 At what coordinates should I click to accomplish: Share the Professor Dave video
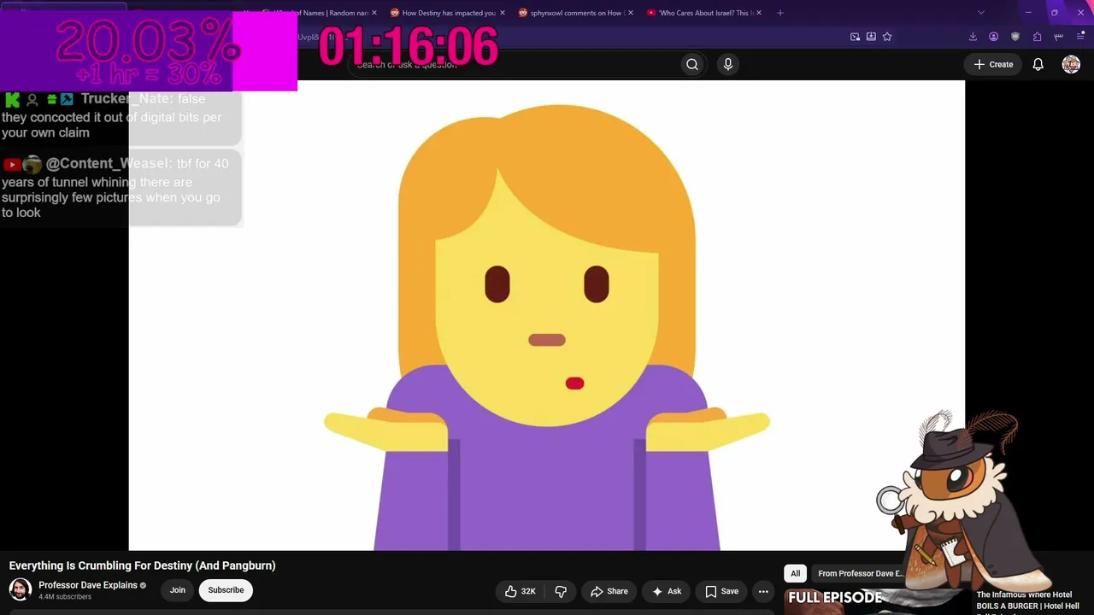609,591
